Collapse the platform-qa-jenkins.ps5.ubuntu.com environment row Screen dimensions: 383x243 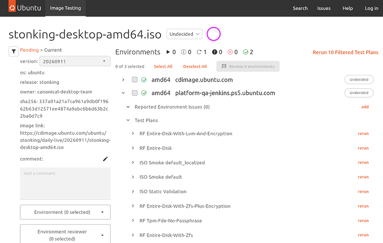(x=123, y=93)
